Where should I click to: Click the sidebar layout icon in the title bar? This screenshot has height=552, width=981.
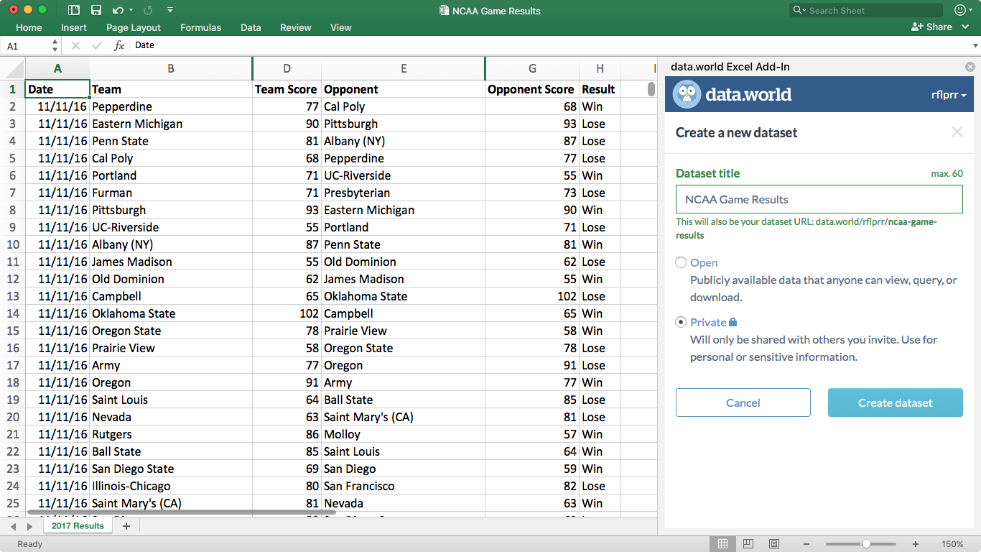click(x=74, y=10)
